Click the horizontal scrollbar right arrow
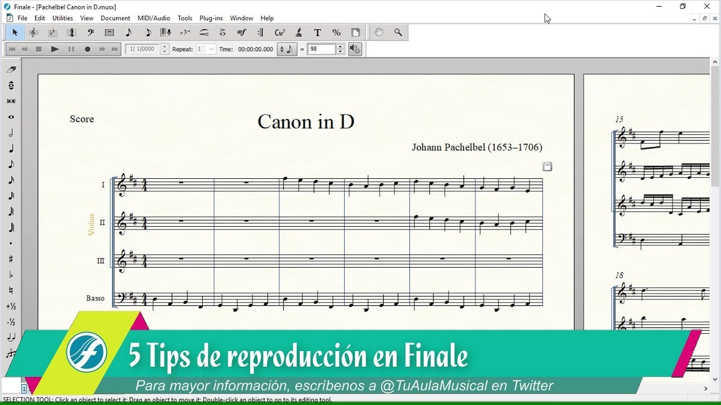Viewport: 721px width, 405px height. pos(706,389)
